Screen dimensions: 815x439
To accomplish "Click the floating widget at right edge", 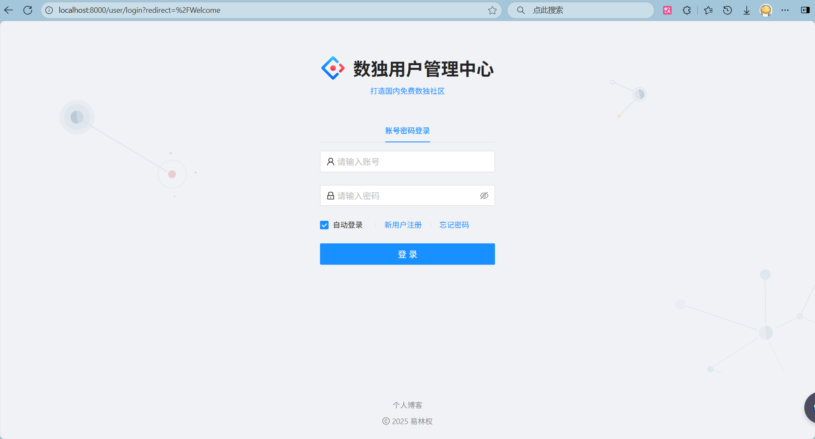I will [x=810, y=408].
